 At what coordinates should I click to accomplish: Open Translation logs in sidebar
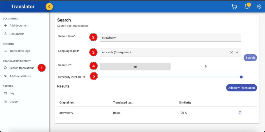coord(20,51)
